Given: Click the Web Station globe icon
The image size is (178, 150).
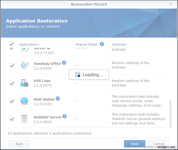Looking at the screenshot, I should click(24, 101).
